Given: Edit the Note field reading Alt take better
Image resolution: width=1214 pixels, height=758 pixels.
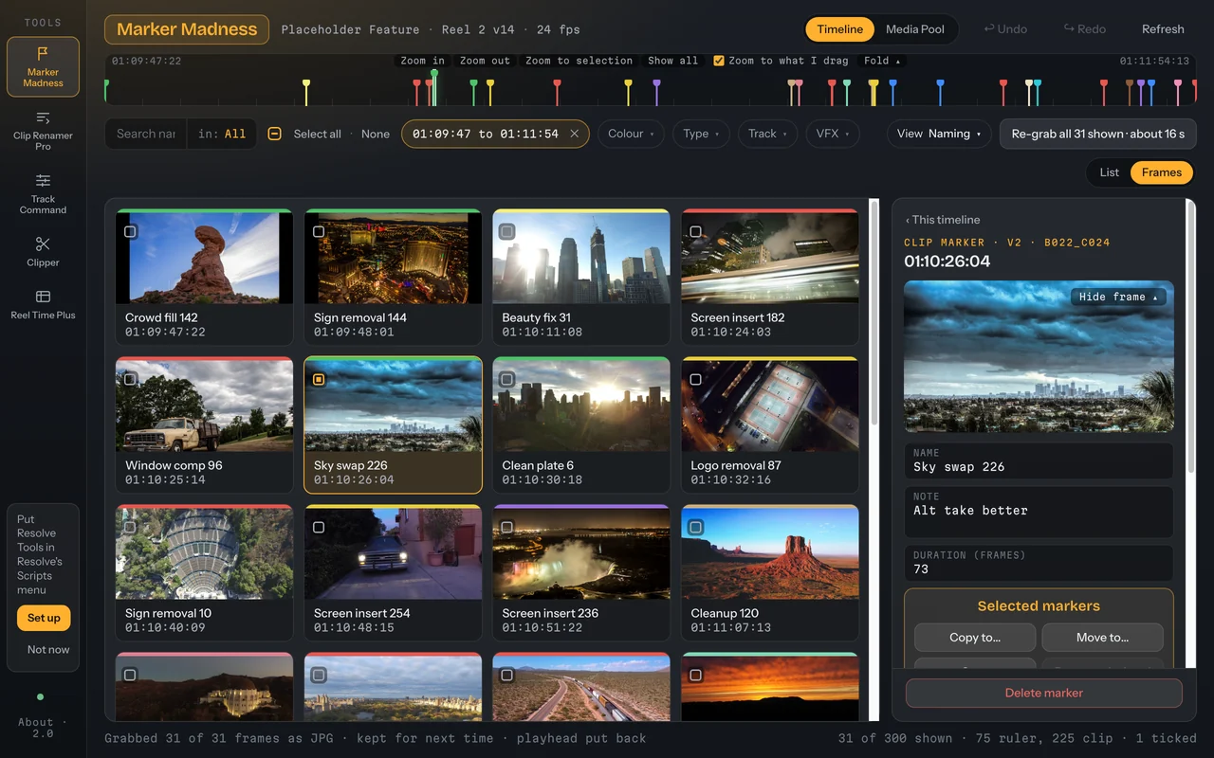Looking at the screenshot, I should [1039, 512].
